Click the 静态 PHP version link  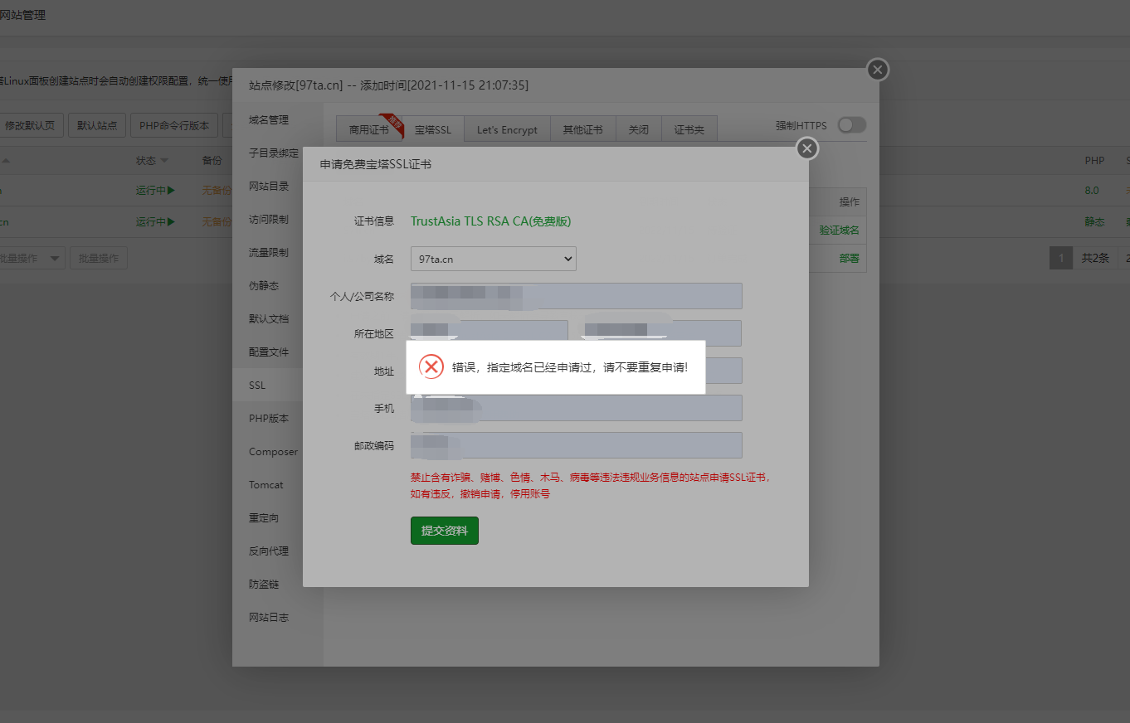coord(1094,221)
